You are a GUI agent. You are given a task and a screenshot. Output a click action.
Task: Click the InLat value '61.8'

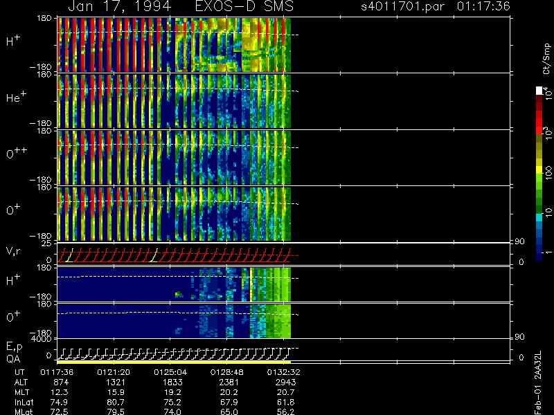click(285, 402)
